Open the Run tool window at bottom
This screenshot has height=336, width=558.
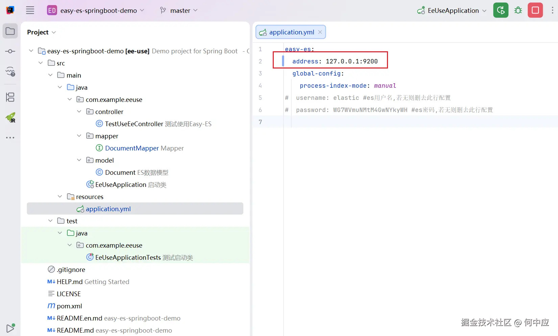coord(10,328)
